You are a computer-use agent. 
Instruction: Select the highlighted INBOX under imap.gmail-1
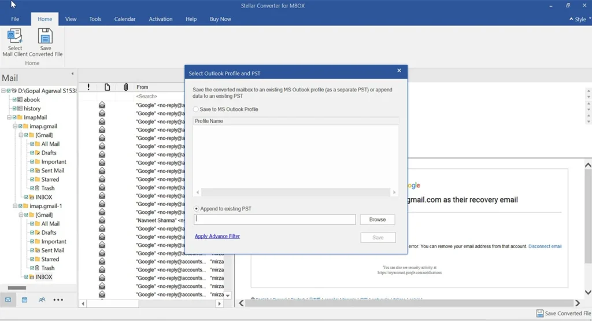coord(44,277)
